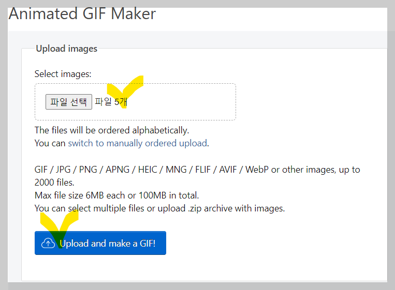Click the 파일 선택 file chooser button
Image resolution: width=395 pixels, height=290 pixels.
click(69, 102)
